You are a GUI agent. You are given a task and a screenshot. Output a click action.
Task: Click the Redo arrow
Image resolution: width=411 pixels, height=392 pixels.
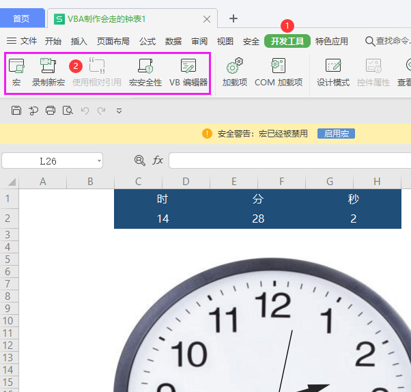(102, 111)
